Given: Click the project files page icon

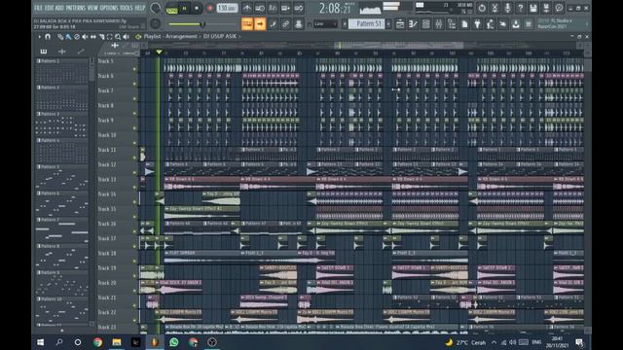Looking at the screenshot, I should pos(464,24).
